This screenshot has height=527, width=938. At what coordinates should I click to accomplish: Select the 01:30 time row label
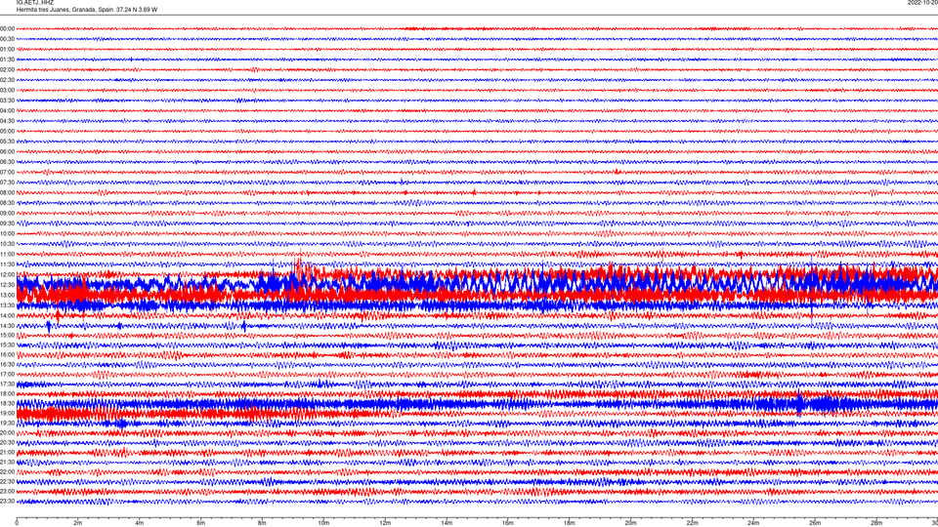(x=7, y=60)
